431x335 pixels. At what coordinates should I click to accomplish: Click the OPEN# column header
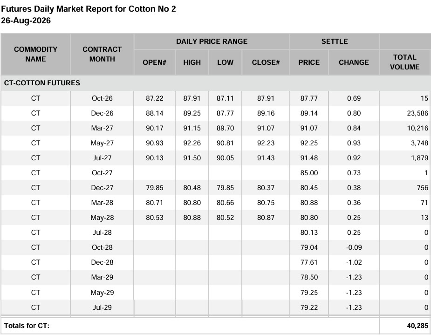tap(155, 62)
